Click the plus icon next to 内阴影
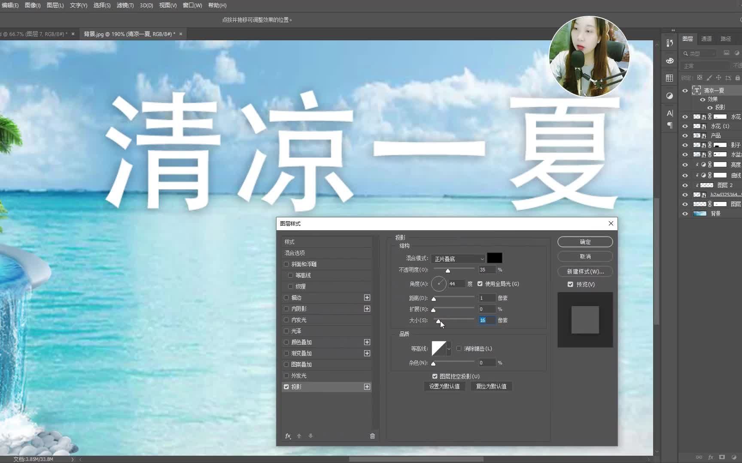The width and height of the screenshot is (742, 463). click(x=367, y=309)
